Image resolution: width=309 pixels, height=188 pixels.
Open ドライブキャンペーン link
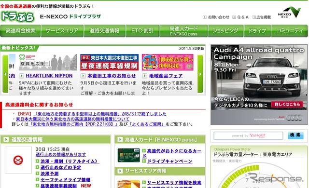pos(169,161)
